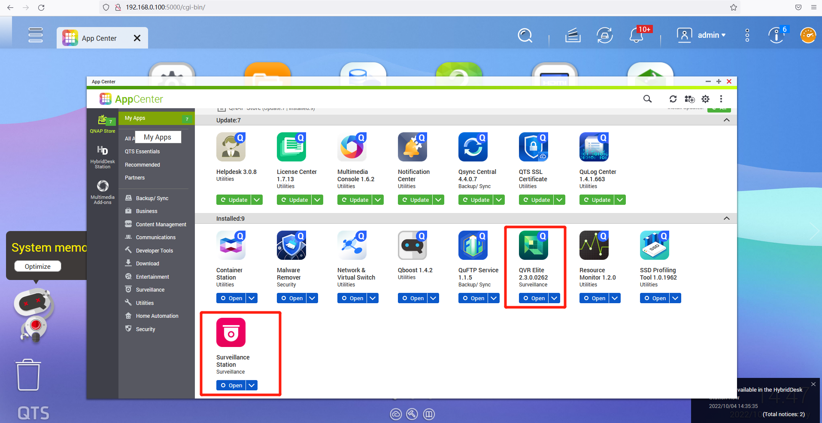Click the Qboost app icon

[413, 245]
